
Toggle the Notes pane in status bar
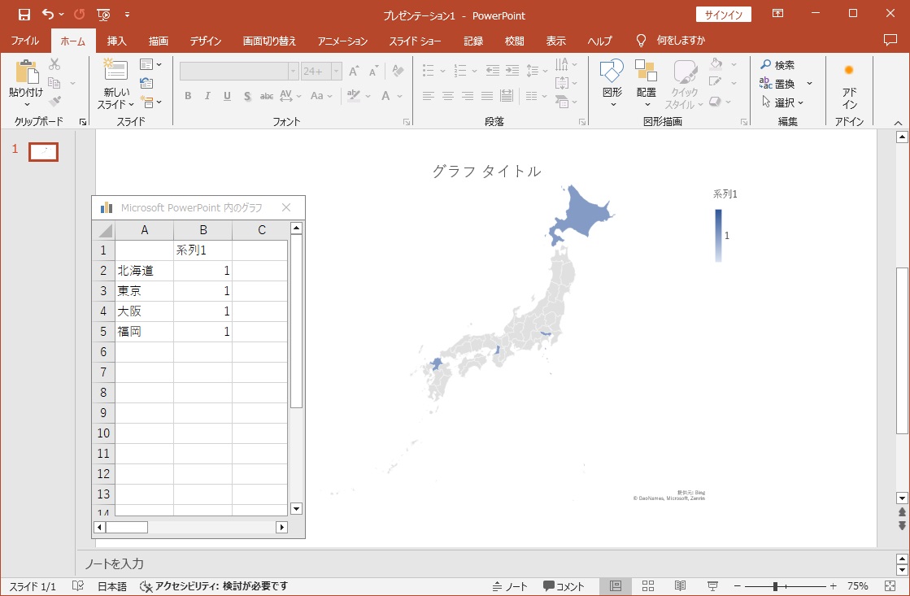[510, 586]
